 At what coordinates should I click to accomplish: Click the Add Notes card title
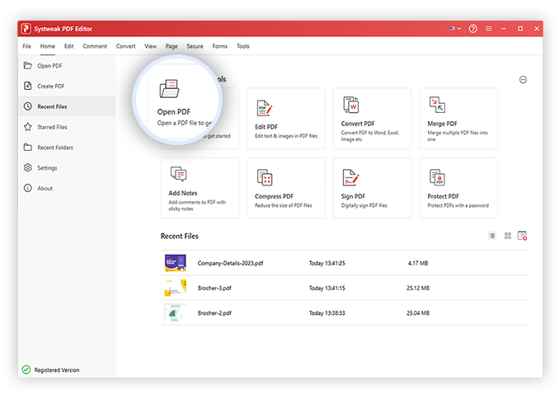tap(183, 193)
